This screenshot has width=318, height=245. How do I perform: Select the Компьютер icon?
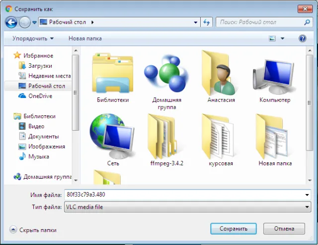[x=275, y=81]
